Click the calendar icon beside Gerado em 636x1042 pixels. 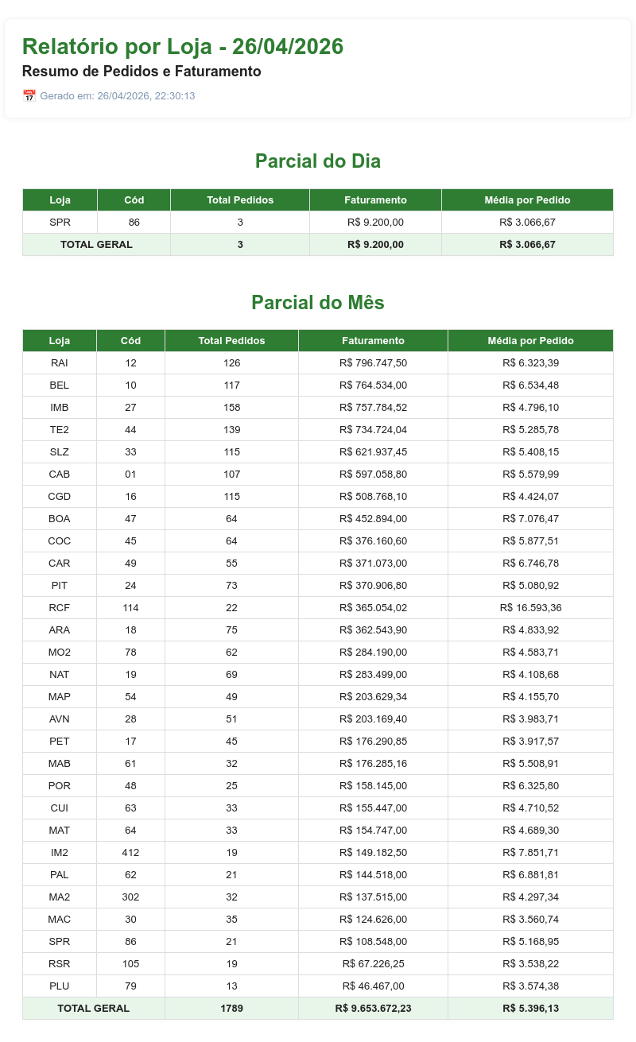tap(29, 96)
